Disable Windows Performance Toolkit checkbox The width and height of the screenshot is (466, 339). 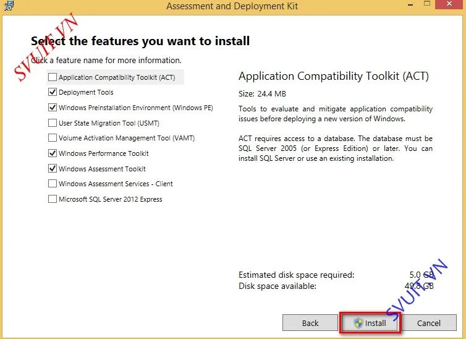click(x=53, y=153)
